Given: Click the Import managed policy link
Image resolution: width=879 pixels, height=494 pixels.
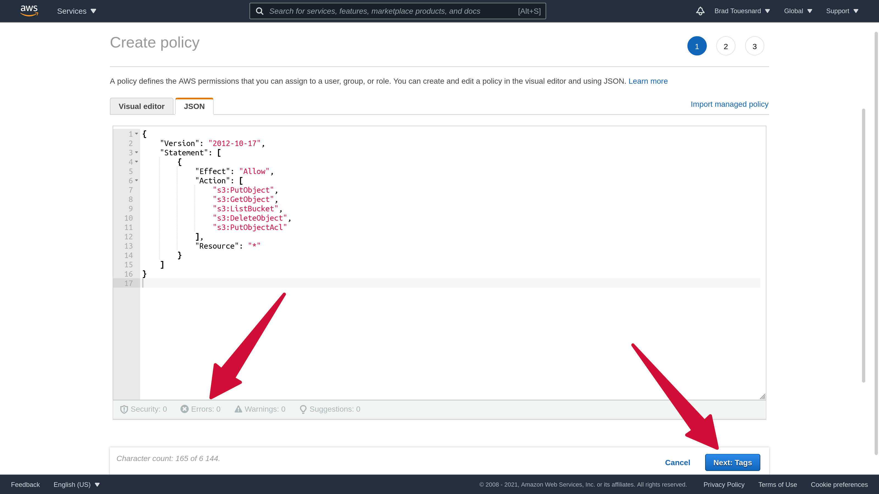Looking at the screenshot, I should click(x=729, y=104).
